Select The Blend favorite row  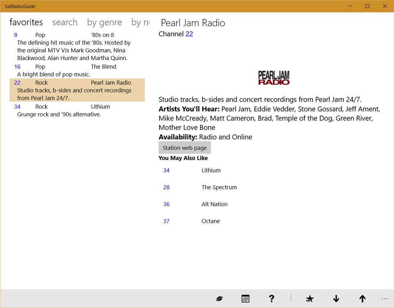[x=77, y=70]
